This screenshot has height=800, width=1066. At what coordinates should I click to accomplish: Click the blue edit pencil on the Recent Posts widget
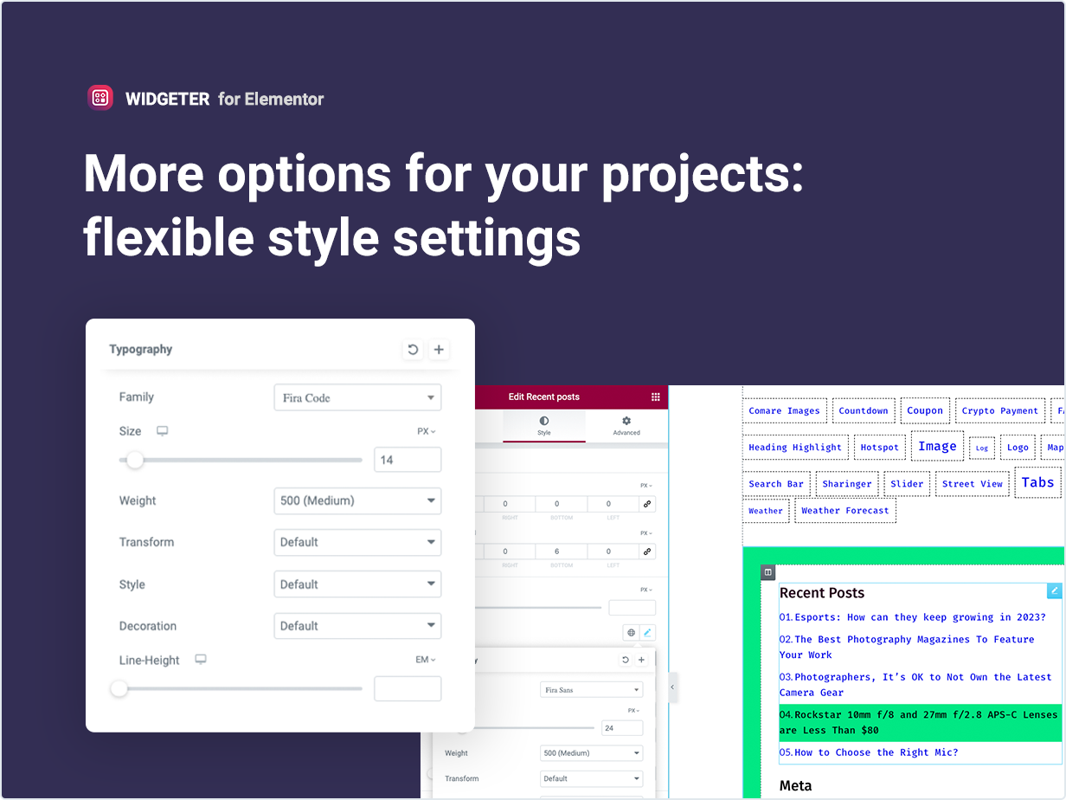[x=1054, y=590]
